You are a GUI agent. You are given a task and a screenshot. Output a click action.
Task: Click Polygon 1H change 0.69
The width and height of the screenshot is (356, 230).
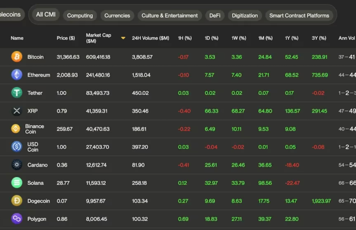[183, 219]
